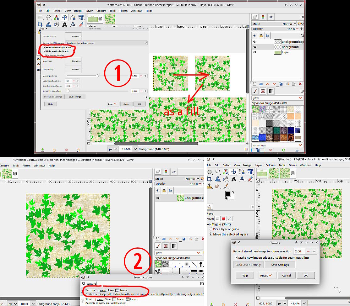
Task: Select 'Pick a layer or guide' radio option
Action: pos(211,229)
